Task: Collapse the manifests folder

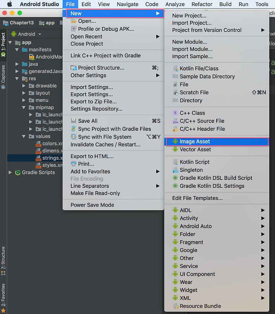Action: (x=17, y=50)
